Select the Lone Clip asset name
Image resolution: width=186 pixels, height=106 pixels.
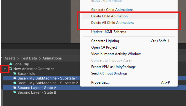click(x=21, y=64)
